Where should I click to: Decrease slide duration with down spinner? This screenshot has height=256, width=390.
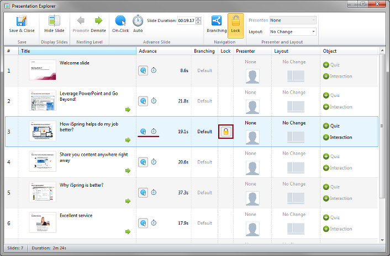tap(198, 23)
